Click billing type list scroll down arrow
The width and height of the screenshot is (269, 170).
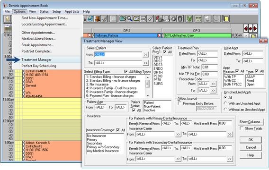point(148,96)
